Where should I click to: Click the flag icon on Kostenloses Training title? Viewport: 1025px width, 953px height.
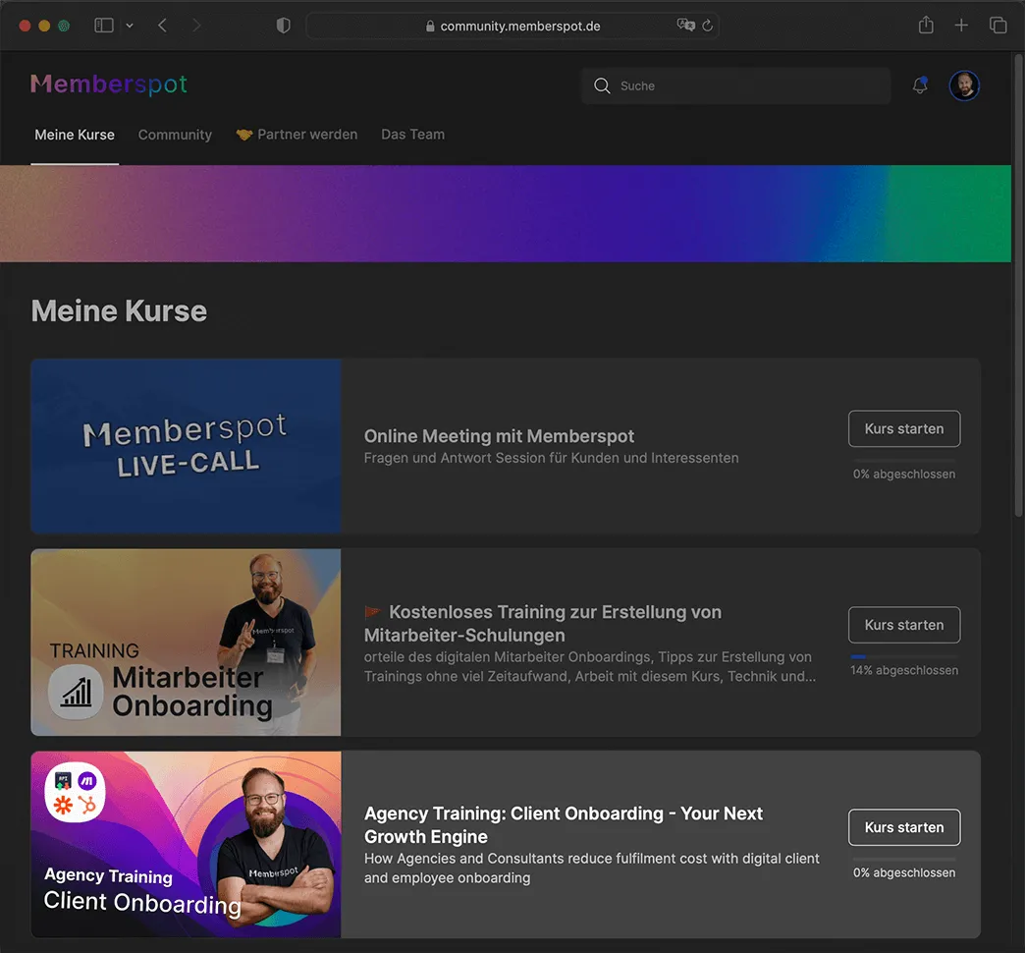(x=373, y=612)
